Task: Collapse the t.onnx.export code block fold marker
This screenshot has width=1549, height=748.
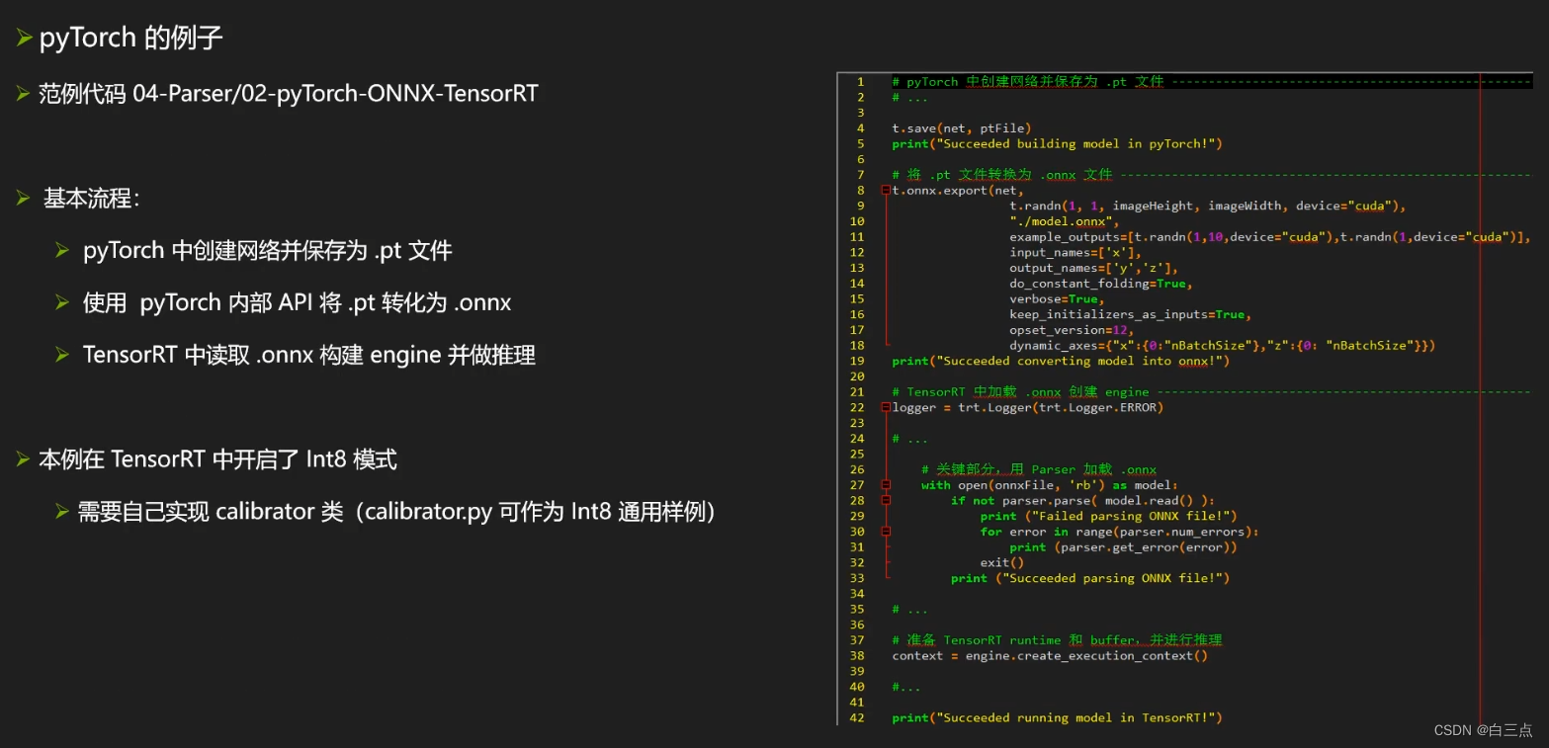Action: click(x=886, y=190)
